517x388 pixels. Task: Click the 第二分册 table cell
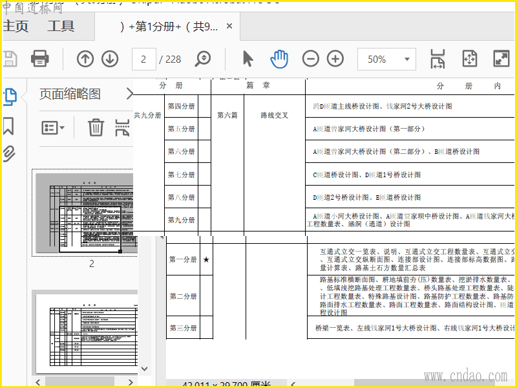point(183,296)
